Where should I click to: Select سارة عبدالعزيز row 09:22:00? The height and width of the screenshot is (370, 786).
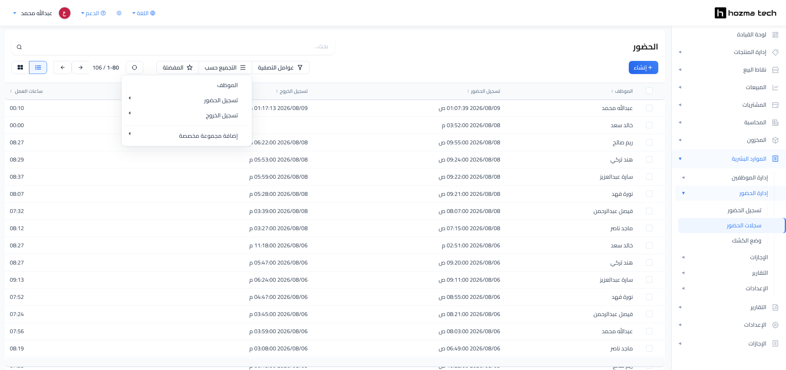click(649, 177)
